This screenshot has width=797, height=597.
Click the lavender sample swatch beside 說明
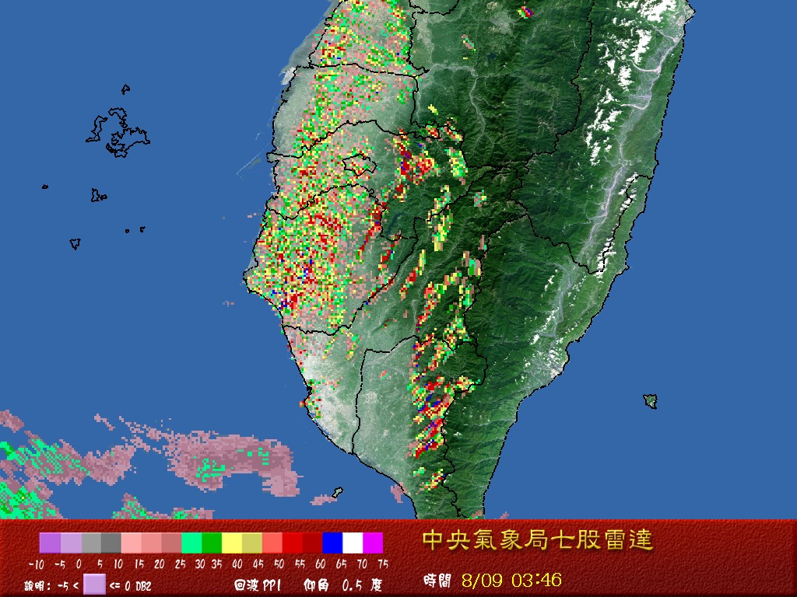pyautogui.click(x=94, y=584)
